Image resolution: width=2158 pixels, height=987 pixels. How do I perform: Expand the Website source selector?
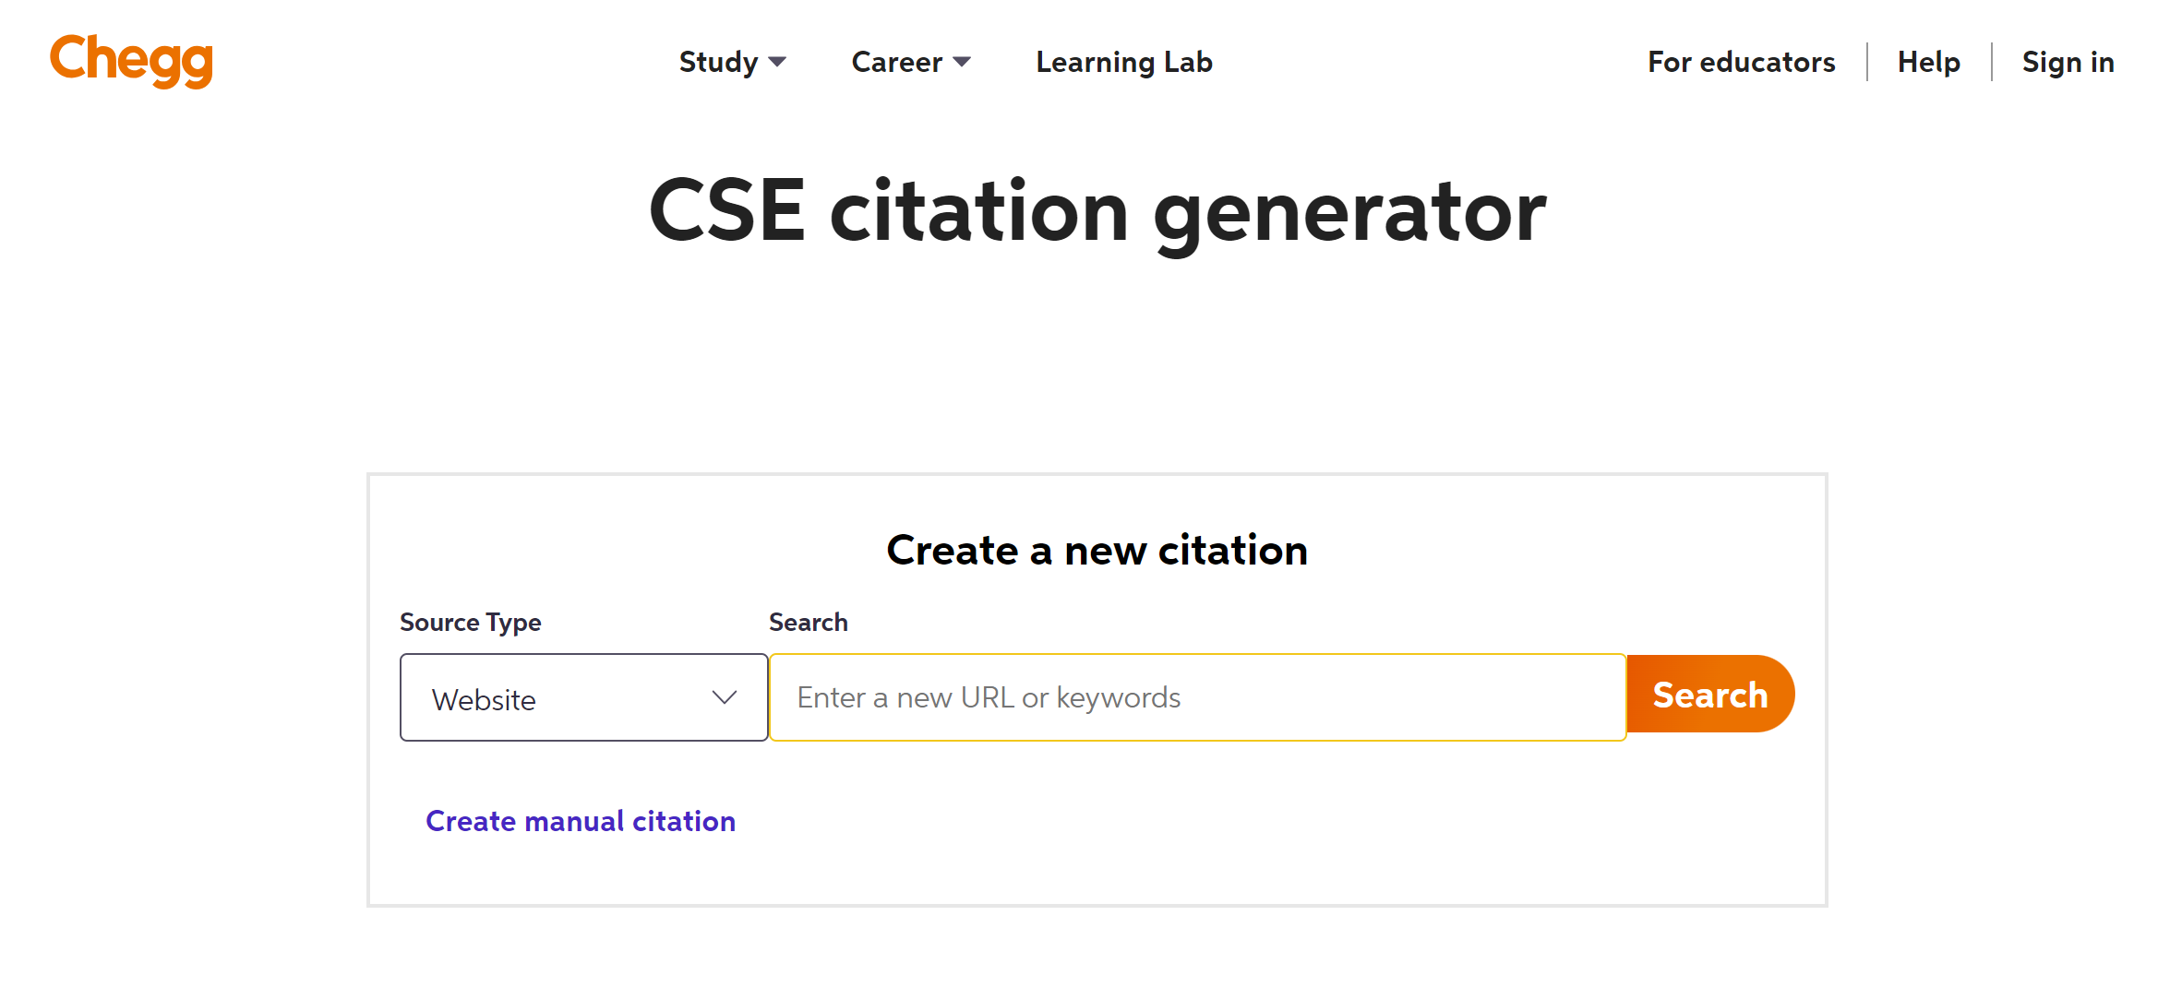click(582, 697)
